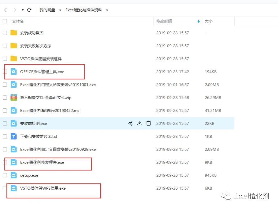Expand the chevron after Excel催化剂插件资料 breadcrumb
Viewport: 278px width, 208px height.
click(x=107, y=10)
